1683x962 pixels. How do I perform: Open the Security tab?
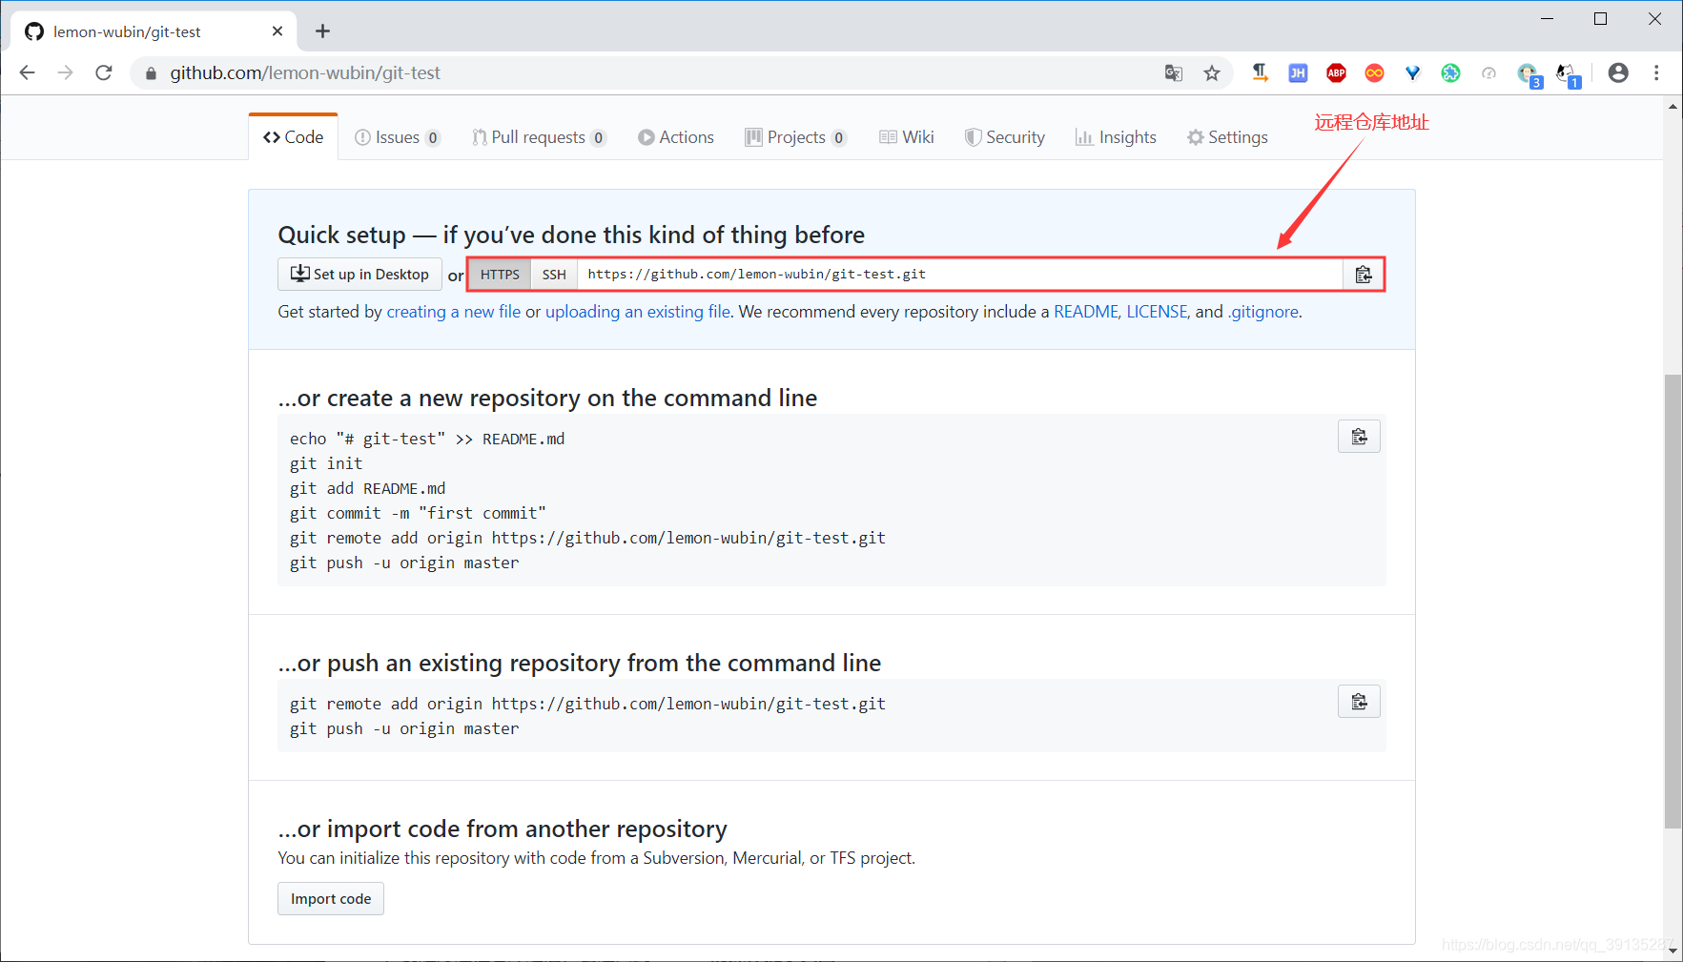point(1005,137)
